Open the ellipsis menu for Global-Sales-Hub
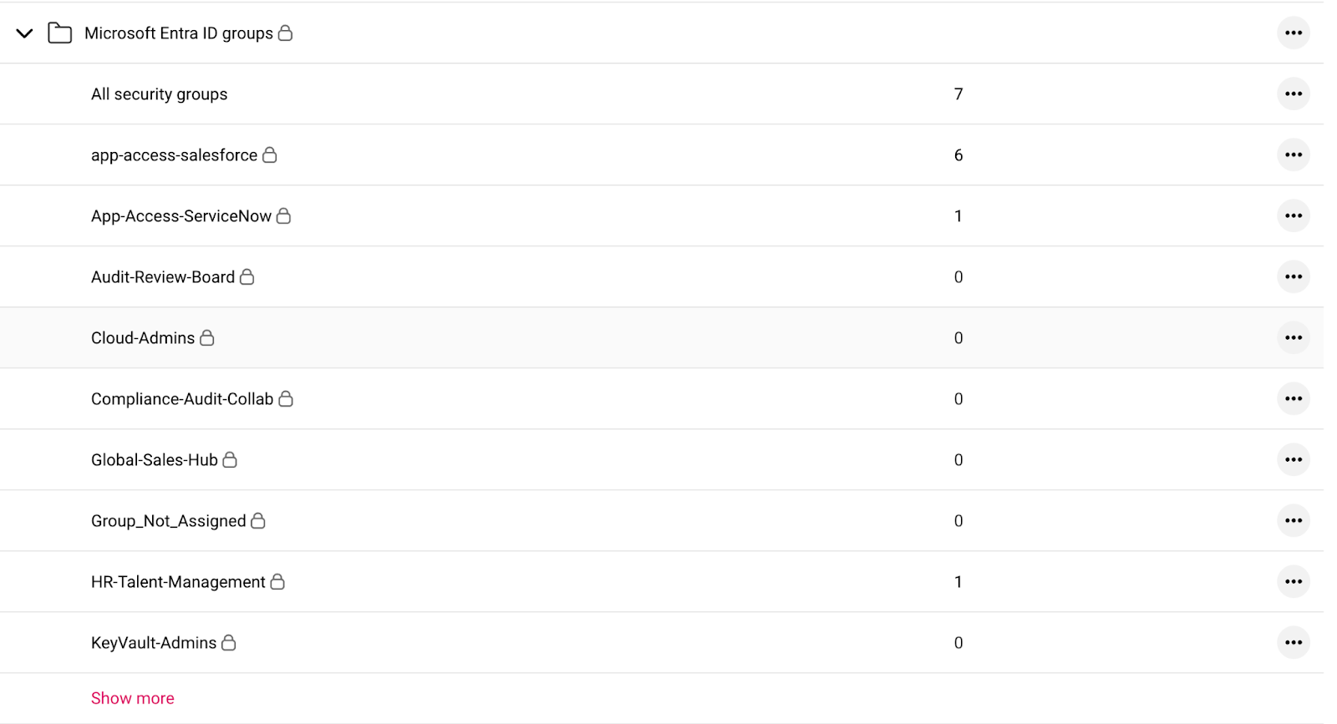The height and width of the screenshot is (724, 1337). [x=1293, y=459]
